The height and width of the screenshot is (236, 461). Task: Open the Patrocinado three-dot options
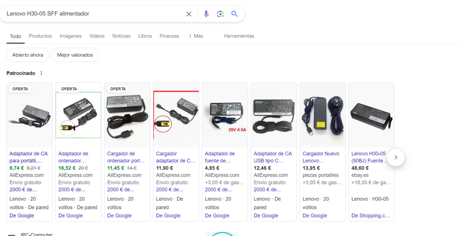[41, 73]
